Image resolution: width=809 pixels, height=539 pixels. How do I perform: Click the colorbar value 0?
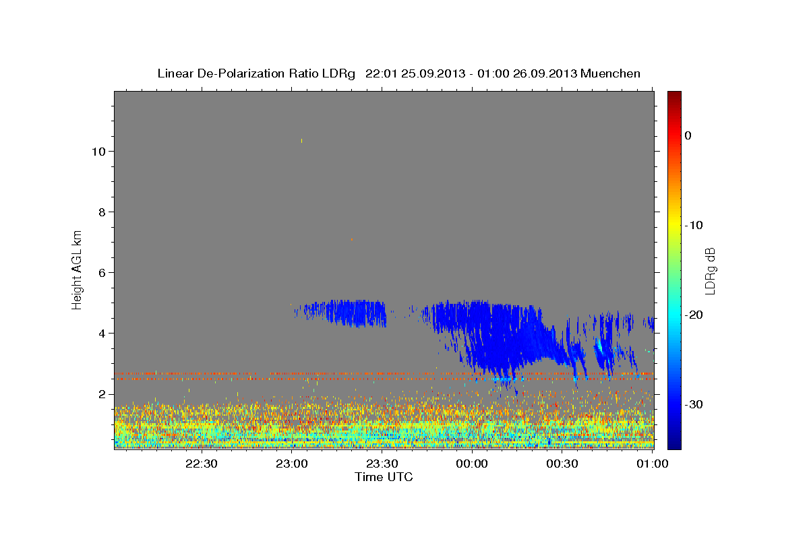tap(688, 135)
